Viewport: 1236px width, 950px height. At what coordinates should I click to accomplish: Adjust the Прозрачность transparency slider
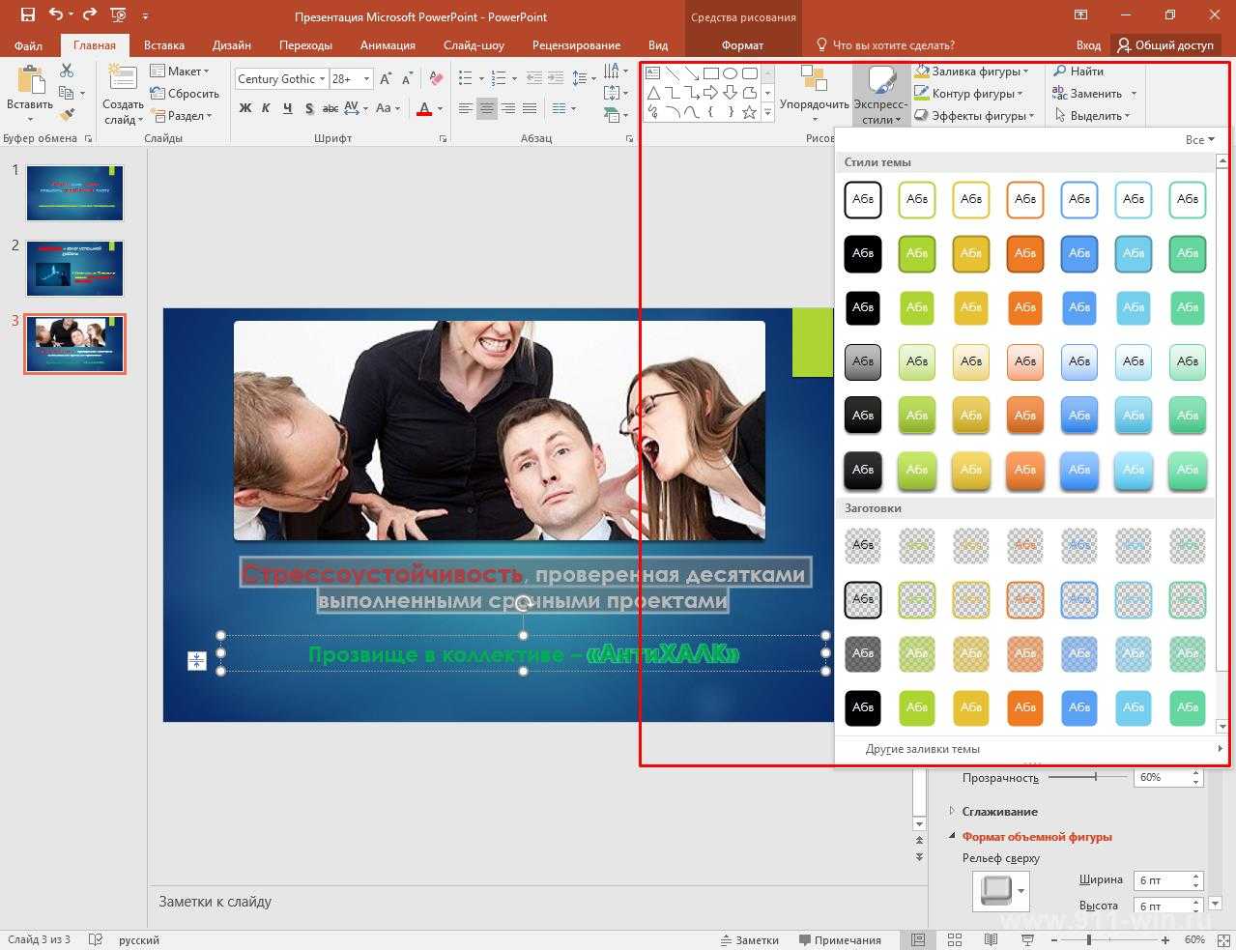coord(1095,777)
